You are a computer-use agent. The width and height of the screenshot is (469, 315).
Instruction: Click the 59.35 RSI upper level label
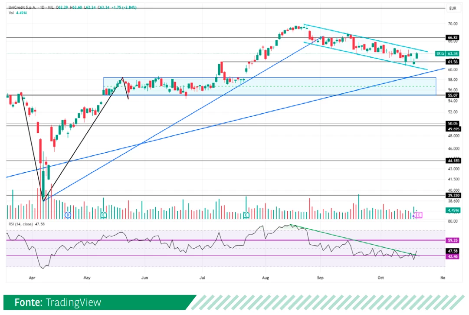pyautogui.click(x=452, y=240)
